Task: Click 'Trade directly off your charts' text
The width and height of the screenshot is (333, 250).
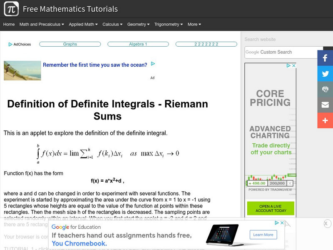Action: point(271,149)
